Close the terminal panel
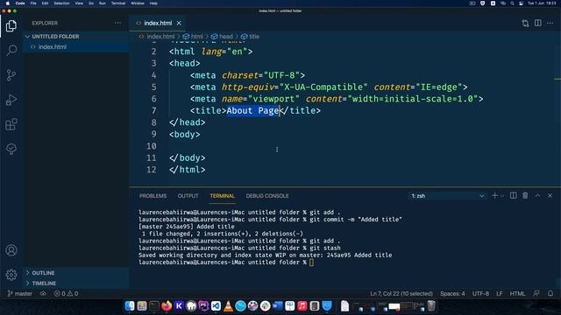The width and height of the screenshot is (561, 315). point(550,195)
